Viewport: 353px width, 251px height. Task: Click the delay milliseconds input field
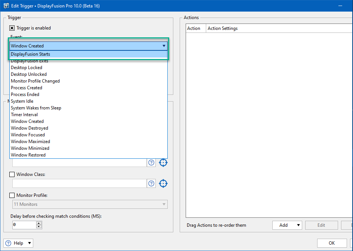click(24, 225)
